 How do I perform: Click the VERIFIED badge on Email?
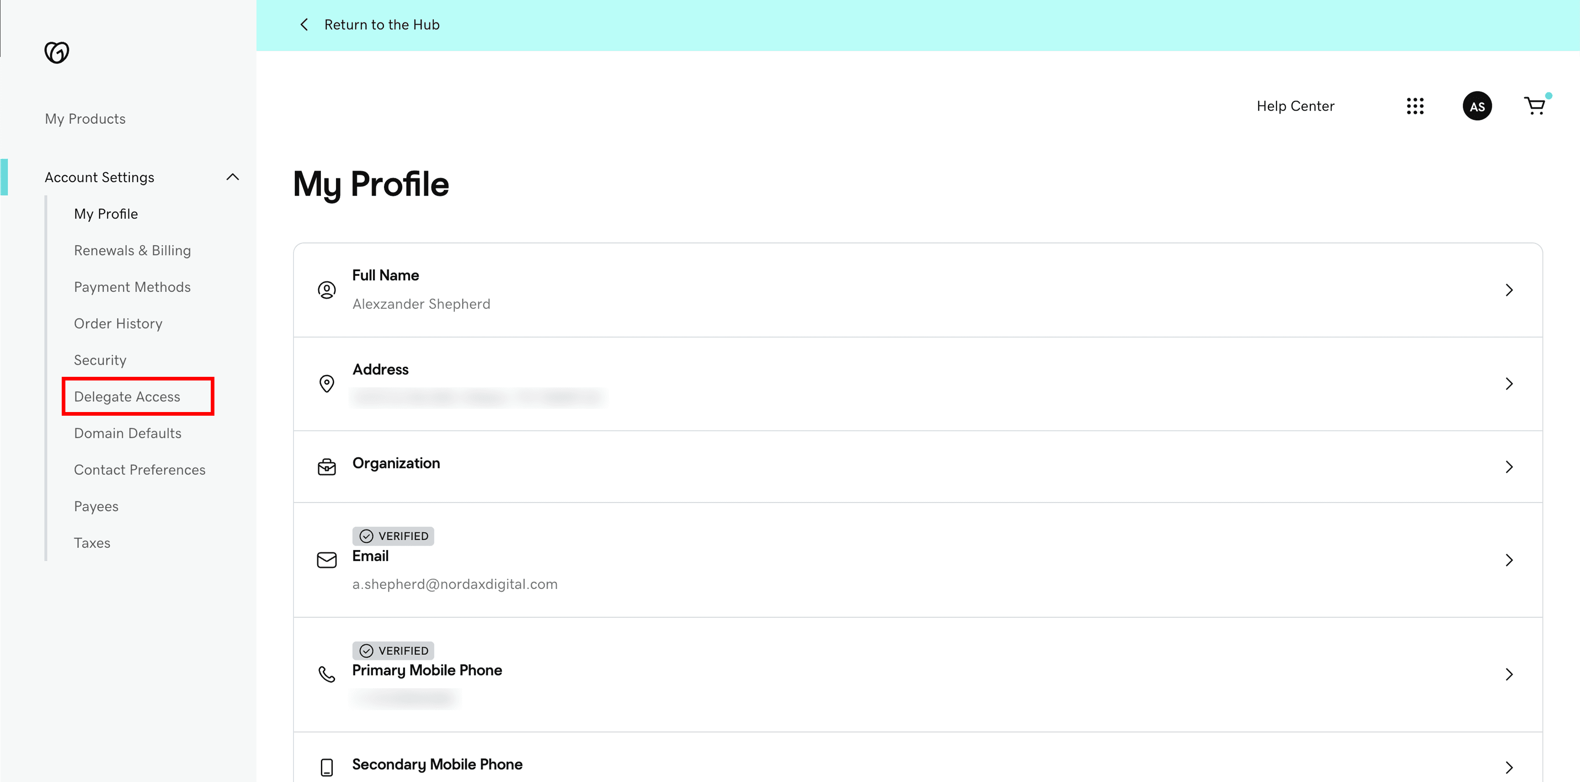(393, 536)
